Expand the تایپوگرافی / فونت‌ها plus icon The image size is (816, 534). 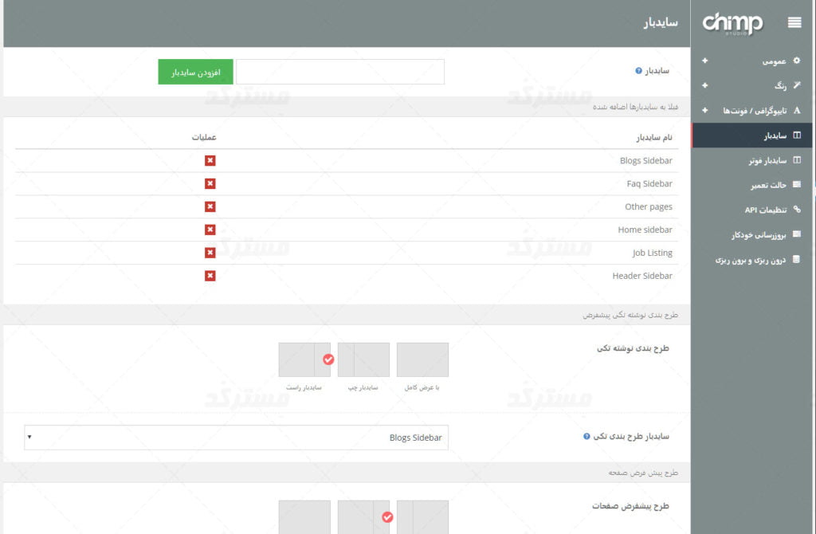pyautogui.click(x=704, y=110)
